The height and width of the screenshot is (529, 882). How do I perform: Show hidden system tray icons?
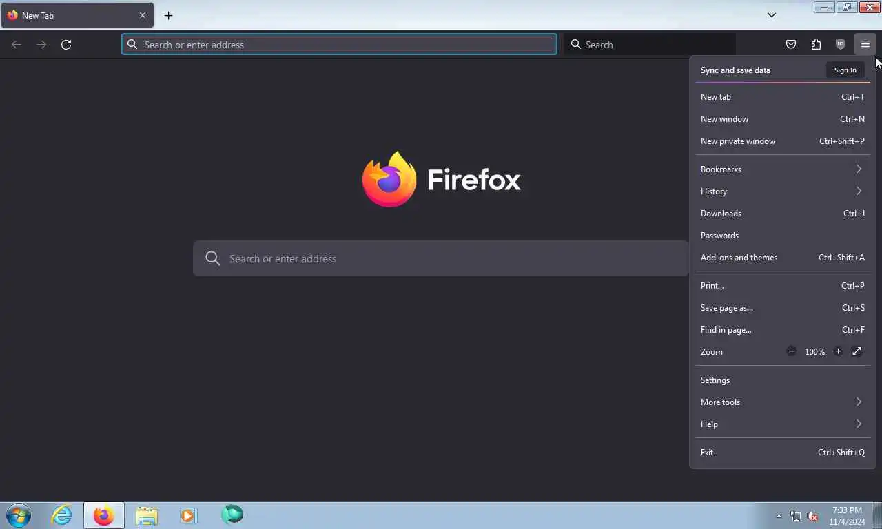point(779,516)
